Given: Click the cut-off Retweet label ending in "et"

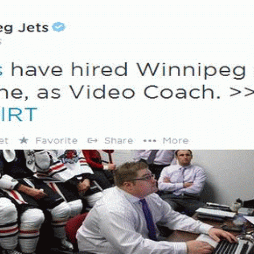Looking at the screenshot, I should tap(4, 141).
